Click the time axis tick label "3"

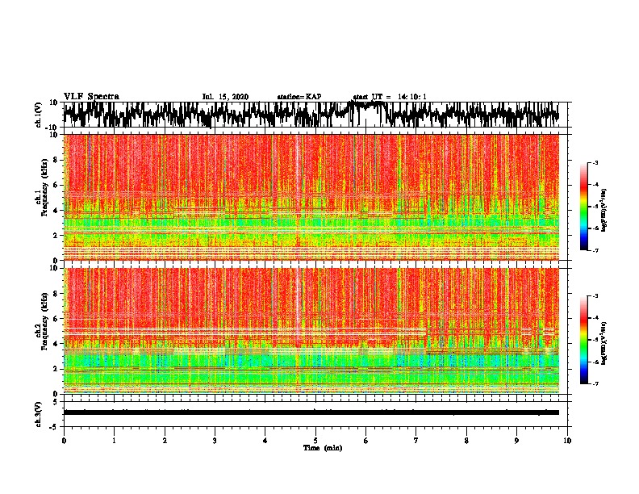click(215, 441)
